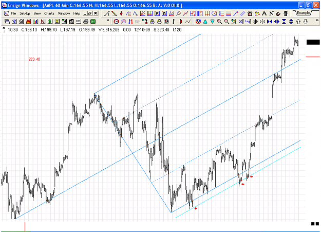Image resolution: width=321 pixels, height=232 pixels.
Task: Click the trash can delete icon
Action: 286,13
